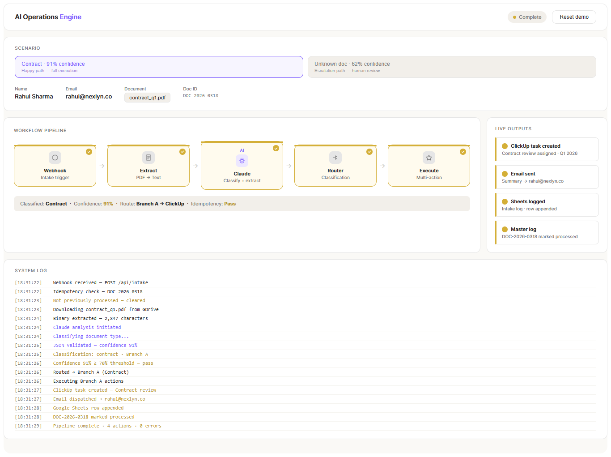The image size is (611, 457).
Task: Click 'Idempotency: Pass' in summary bar
Action: [x=213, y=204]
